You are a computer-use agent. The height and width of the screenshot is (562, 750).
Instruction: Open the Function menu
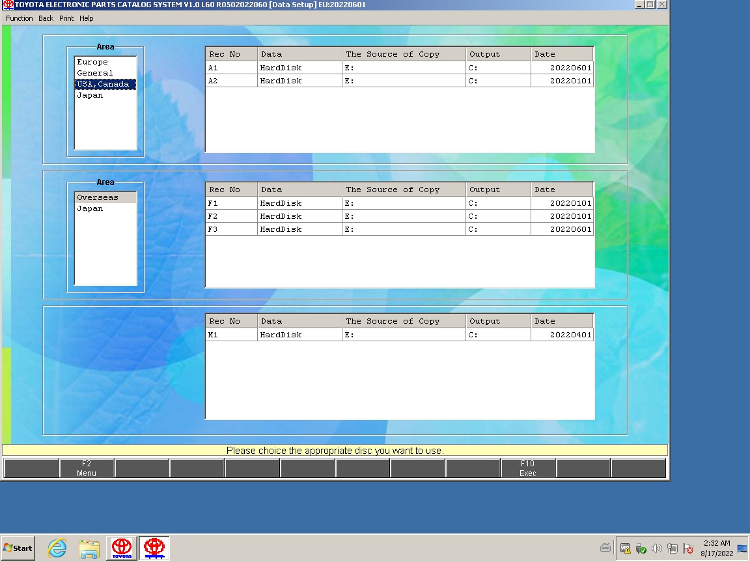19,18
